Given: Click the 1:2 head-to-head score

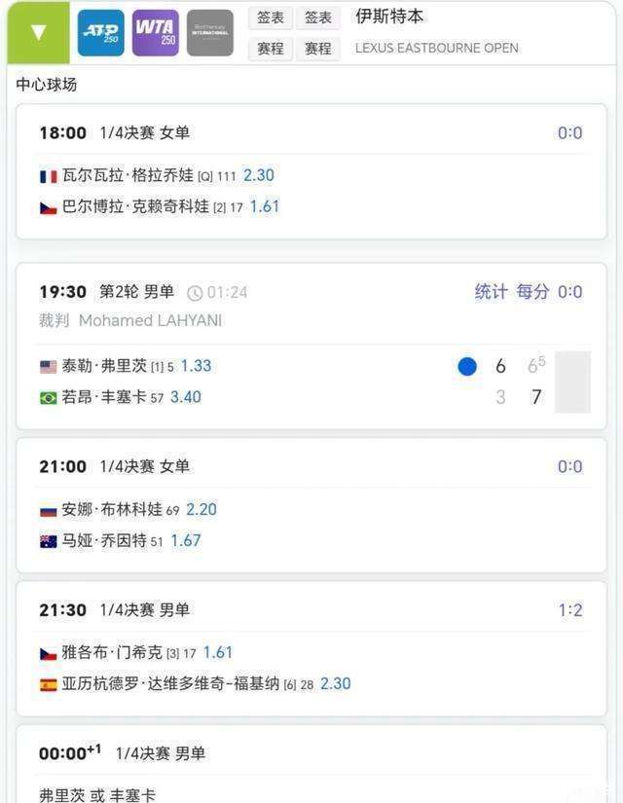Looking at the screenshot, I should 570,610.
